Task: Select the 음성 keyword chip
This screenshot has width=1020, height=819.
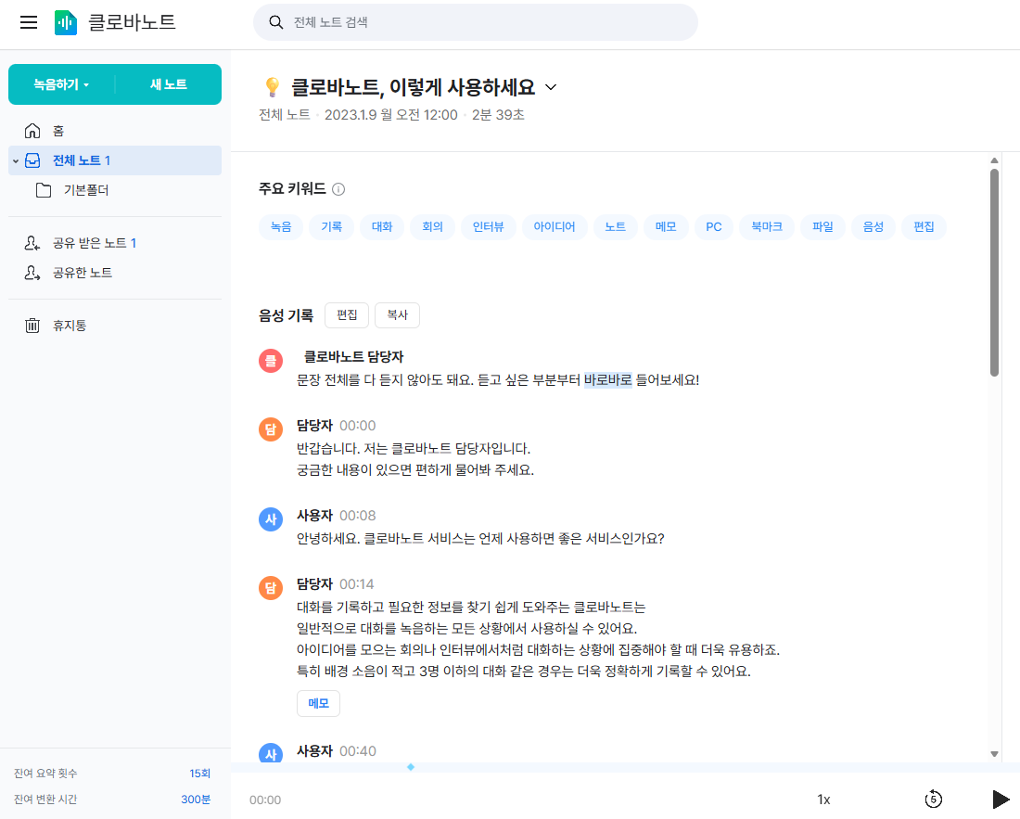Action: [873, 227]
